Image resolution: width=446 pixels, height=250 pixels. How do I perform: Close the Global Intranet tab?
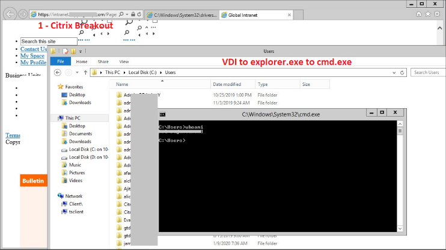coord(289,15)
